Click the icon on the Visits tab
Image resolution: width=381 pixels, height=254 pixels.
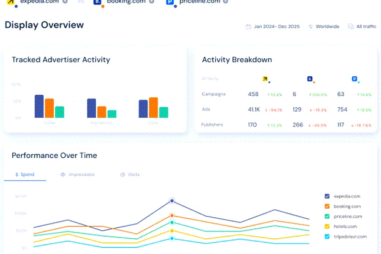(123, 174)
